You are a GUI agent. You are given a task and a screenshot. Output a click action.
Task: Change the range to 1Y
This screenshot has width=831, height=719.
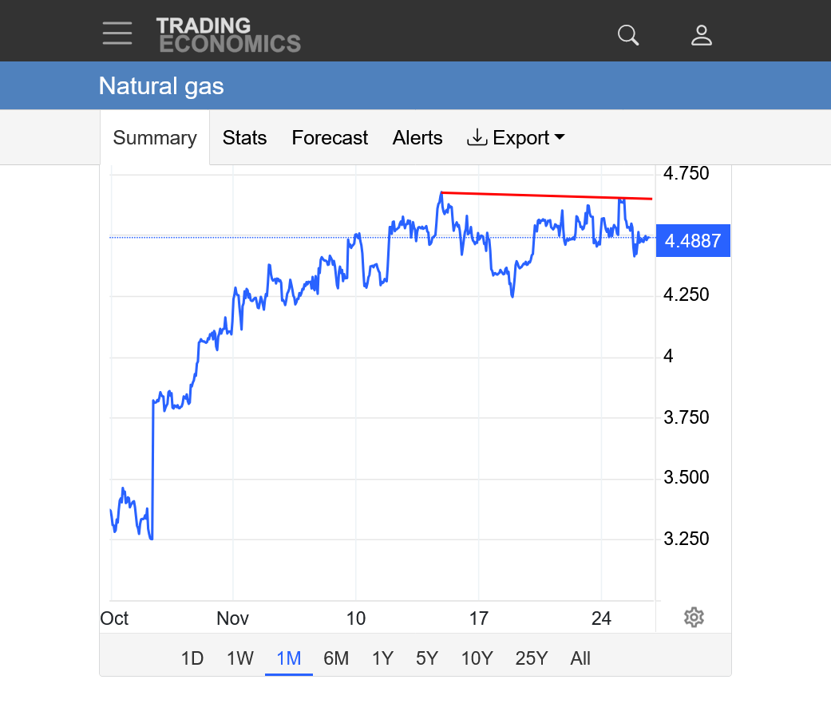point(382,658)
